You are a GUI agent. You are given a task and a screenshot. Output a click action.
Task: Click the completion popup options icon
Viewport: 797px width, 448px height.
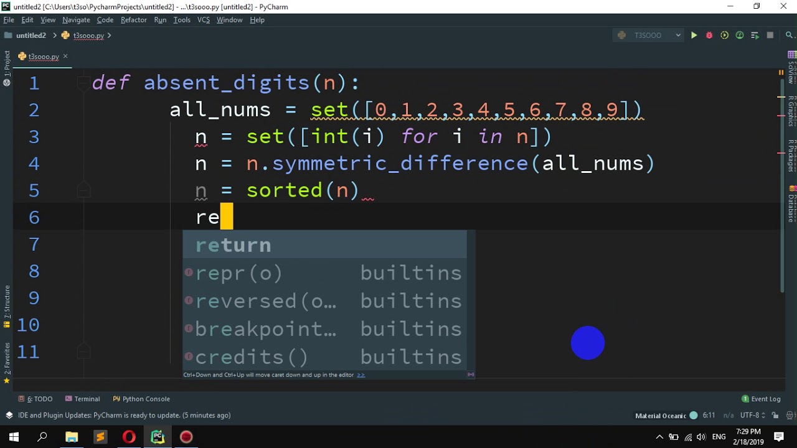471,375
